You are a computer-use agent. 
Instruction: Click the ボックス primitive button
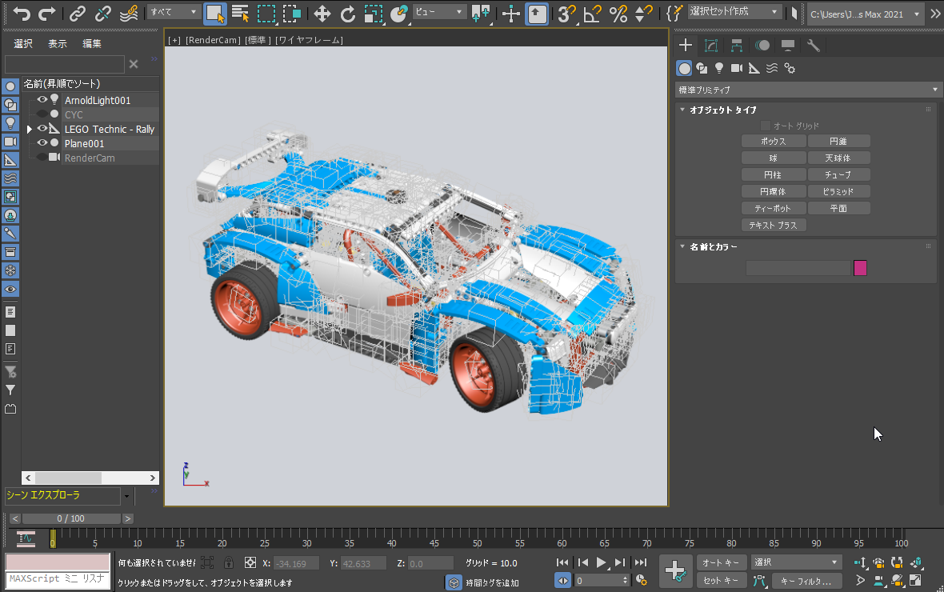coord(774,142)
